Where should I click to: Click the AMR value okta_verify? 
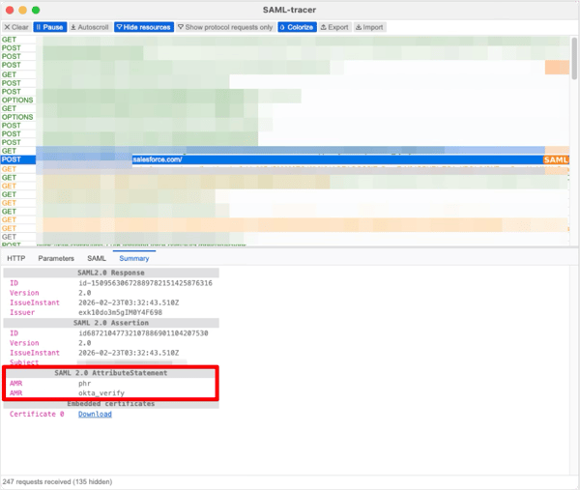[x=101, y=392]
